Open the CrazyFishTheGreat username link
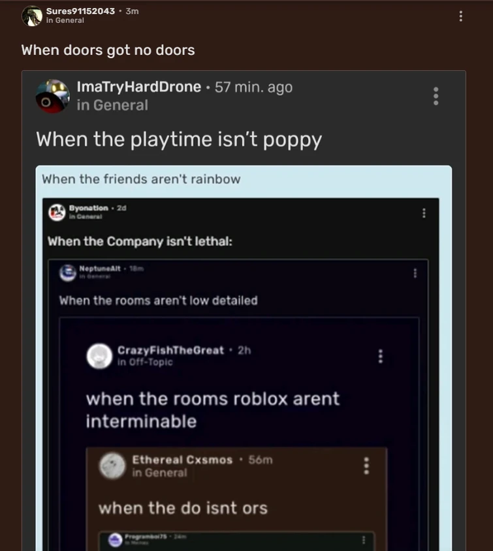The image size is (493, 551). pos(170,350)
